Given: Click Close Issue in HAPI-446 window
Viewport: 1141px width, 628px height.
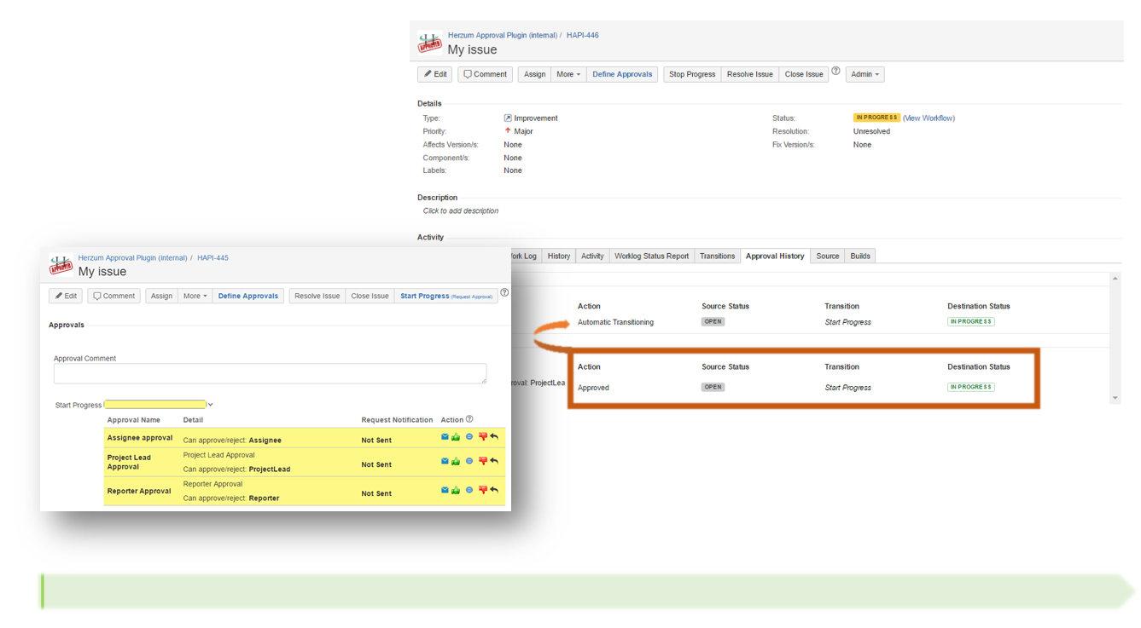Looking at the screenshot, I should coord(804,74).
